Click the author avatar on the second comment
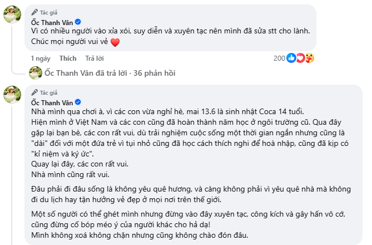Screen dimensions: 372x245 click(12, 95)
